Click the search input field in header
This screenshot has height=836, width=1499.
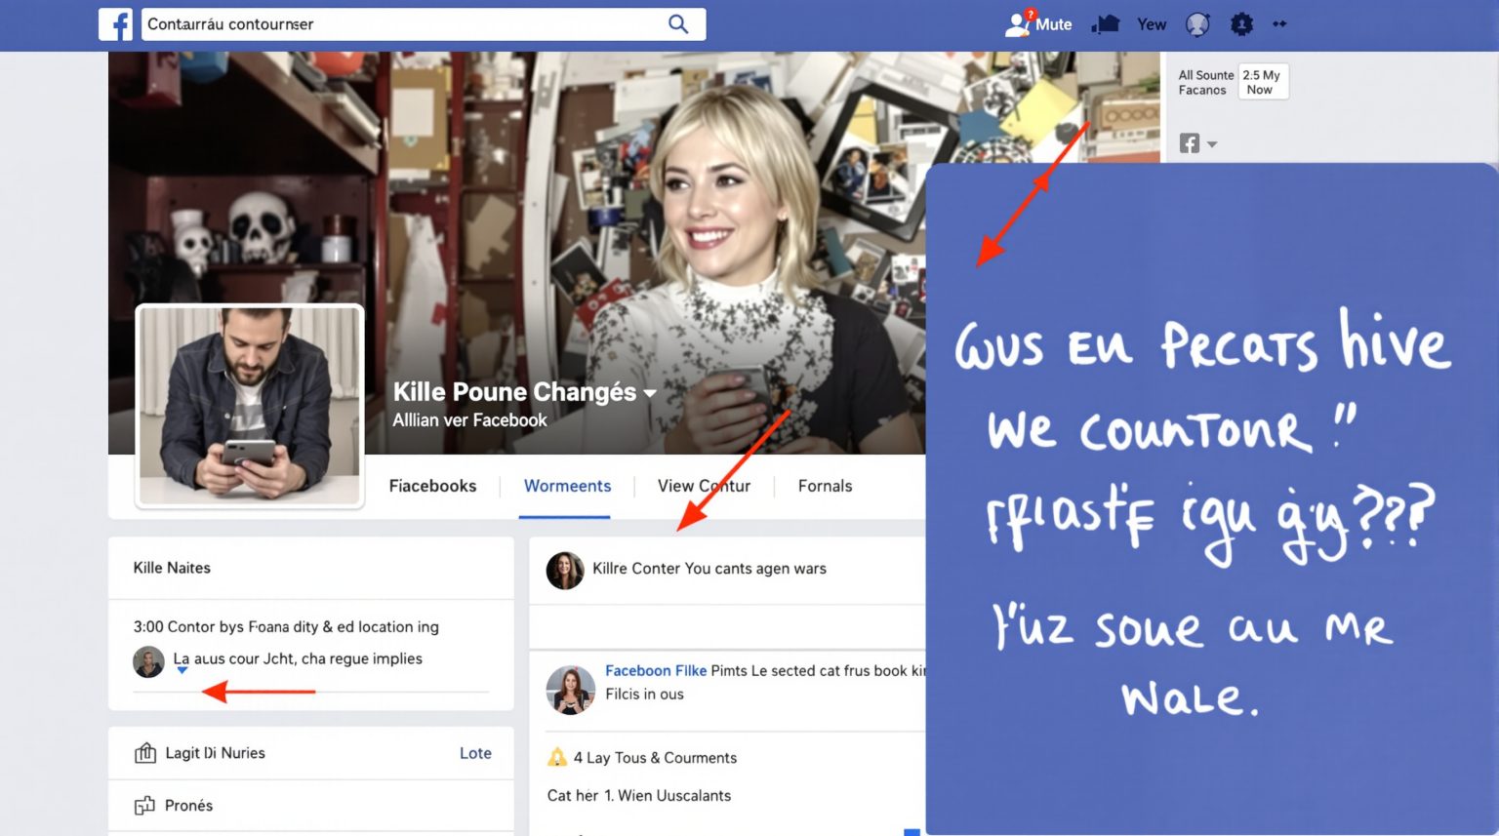pyautogui.click(x=400, y=24)
